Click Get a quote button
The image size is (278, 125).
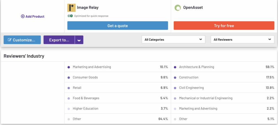click(118, 26)
